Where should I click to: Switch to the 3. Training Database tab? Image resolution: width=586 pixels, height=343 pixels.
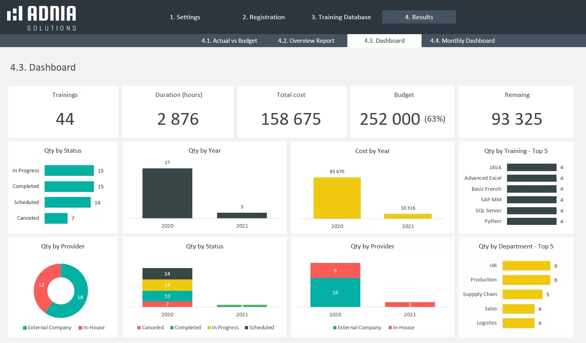pyautogui.click(x=341, y=17)
